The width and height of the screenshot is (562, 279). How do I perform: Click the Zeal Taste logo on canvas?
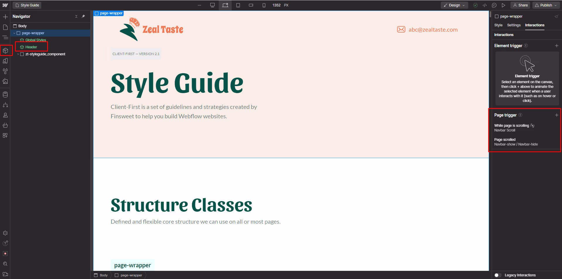pos(151,29)
